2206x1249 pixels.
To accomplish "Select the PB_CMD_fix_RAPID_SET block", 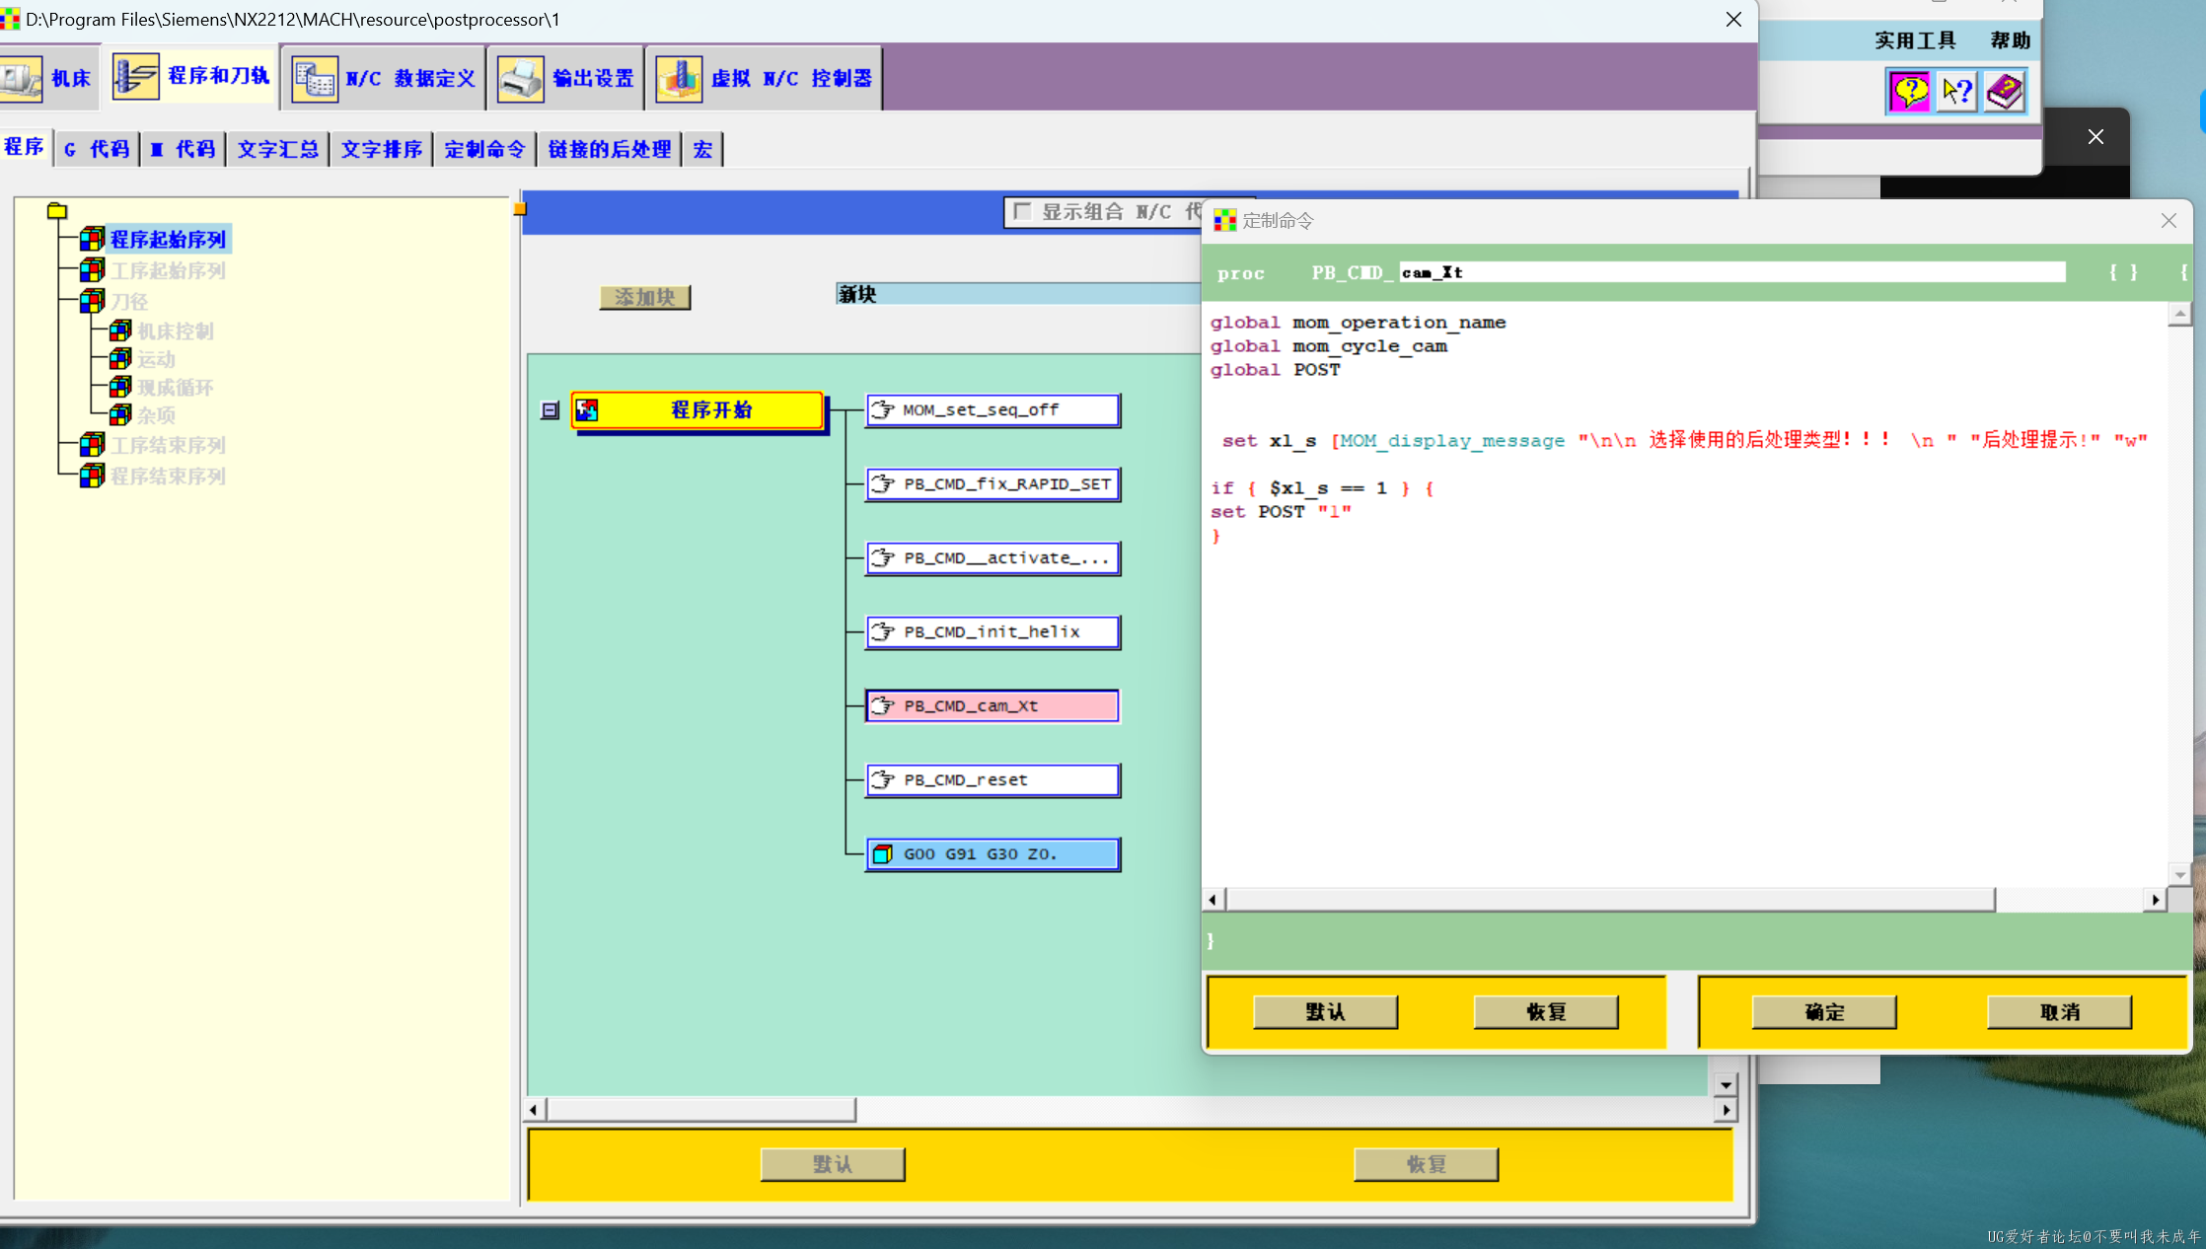I will (993, 483).
